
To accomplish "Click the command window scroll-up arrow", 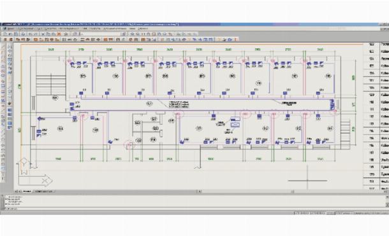I will (x=387, y=197).
